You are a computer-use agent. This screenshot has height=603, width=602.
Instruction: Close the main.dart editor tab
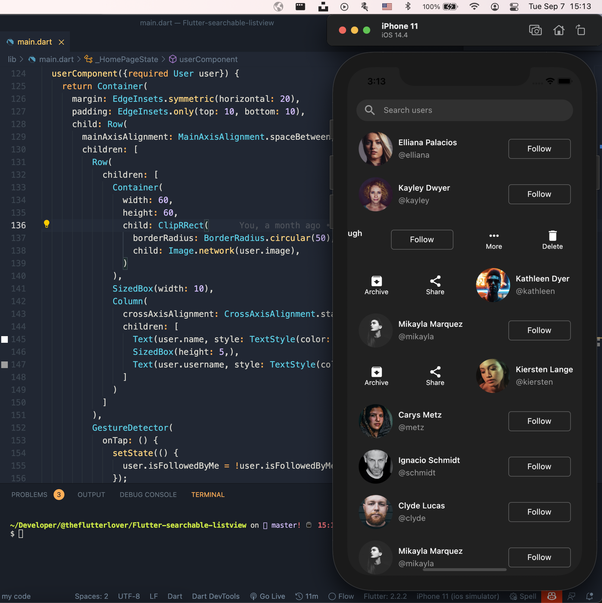(x=61, y=42)
